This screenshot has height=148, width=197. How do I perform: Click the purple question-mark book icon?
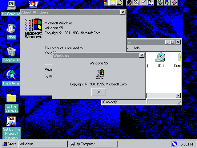tap(174, 2)
